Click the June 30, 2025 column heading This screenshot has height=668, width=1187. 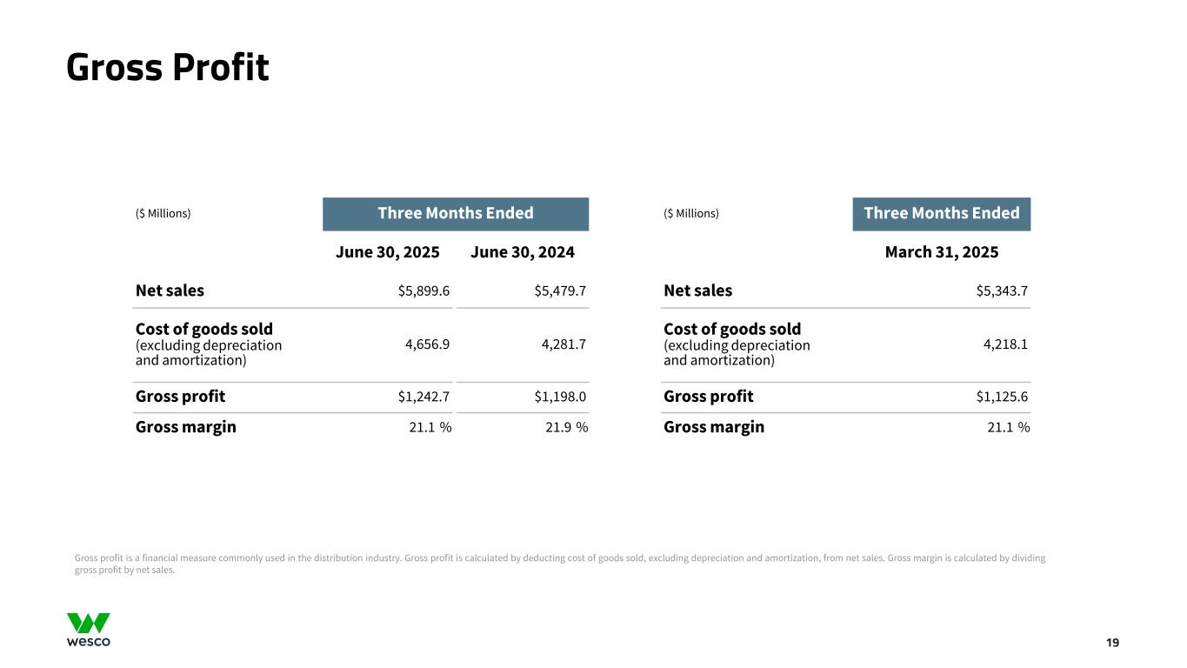pyautogui.click(x=388, y=252)
